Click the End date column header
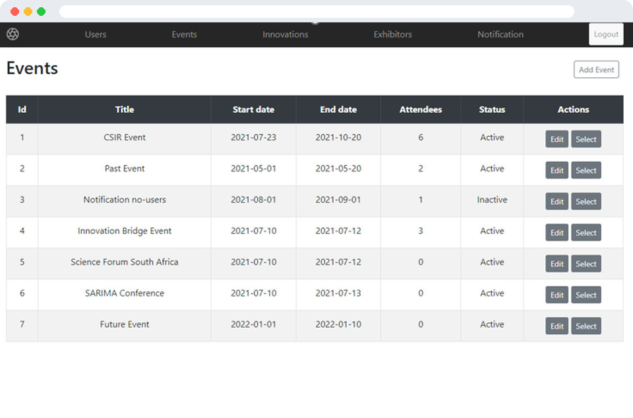 point(338,109)
